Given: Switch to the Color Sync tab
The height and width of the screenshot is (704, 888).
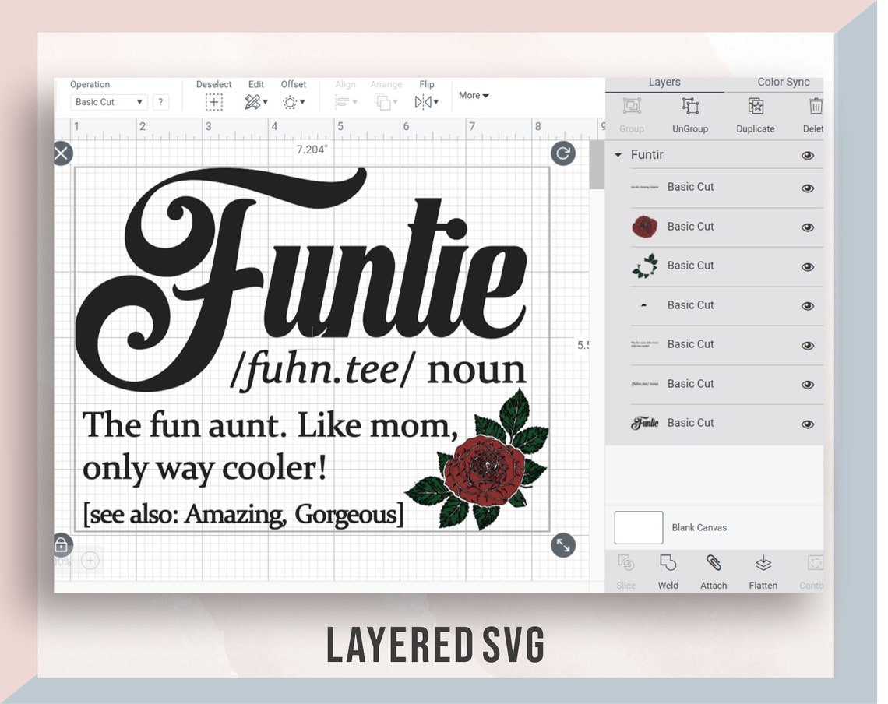Looking at the screenshot, I should pos(784,82).
